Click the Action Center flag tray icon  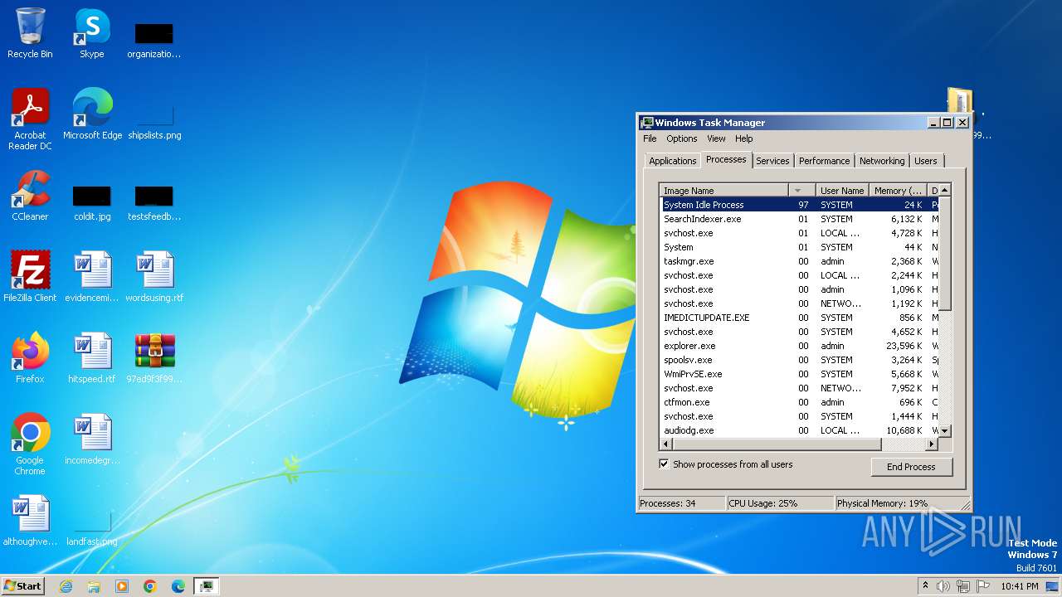coord(983,586)
